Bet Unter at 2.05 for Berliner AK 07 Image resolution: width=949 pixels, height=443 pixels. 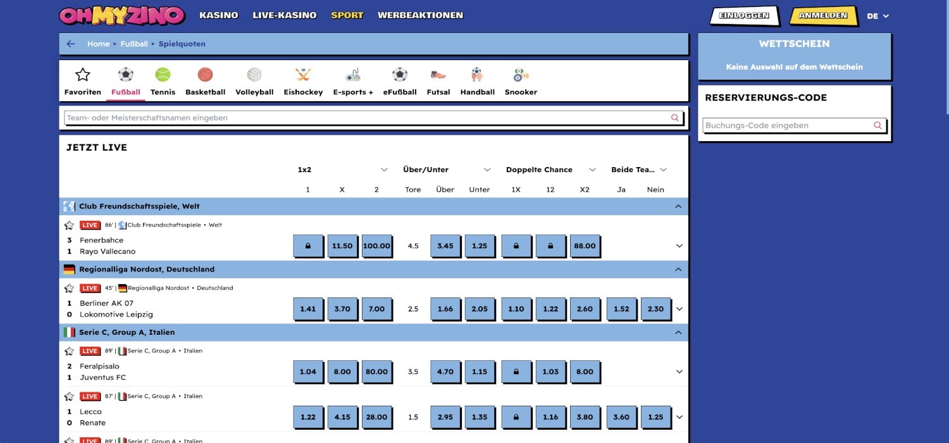pyautogui.click(x=480, y=309)
